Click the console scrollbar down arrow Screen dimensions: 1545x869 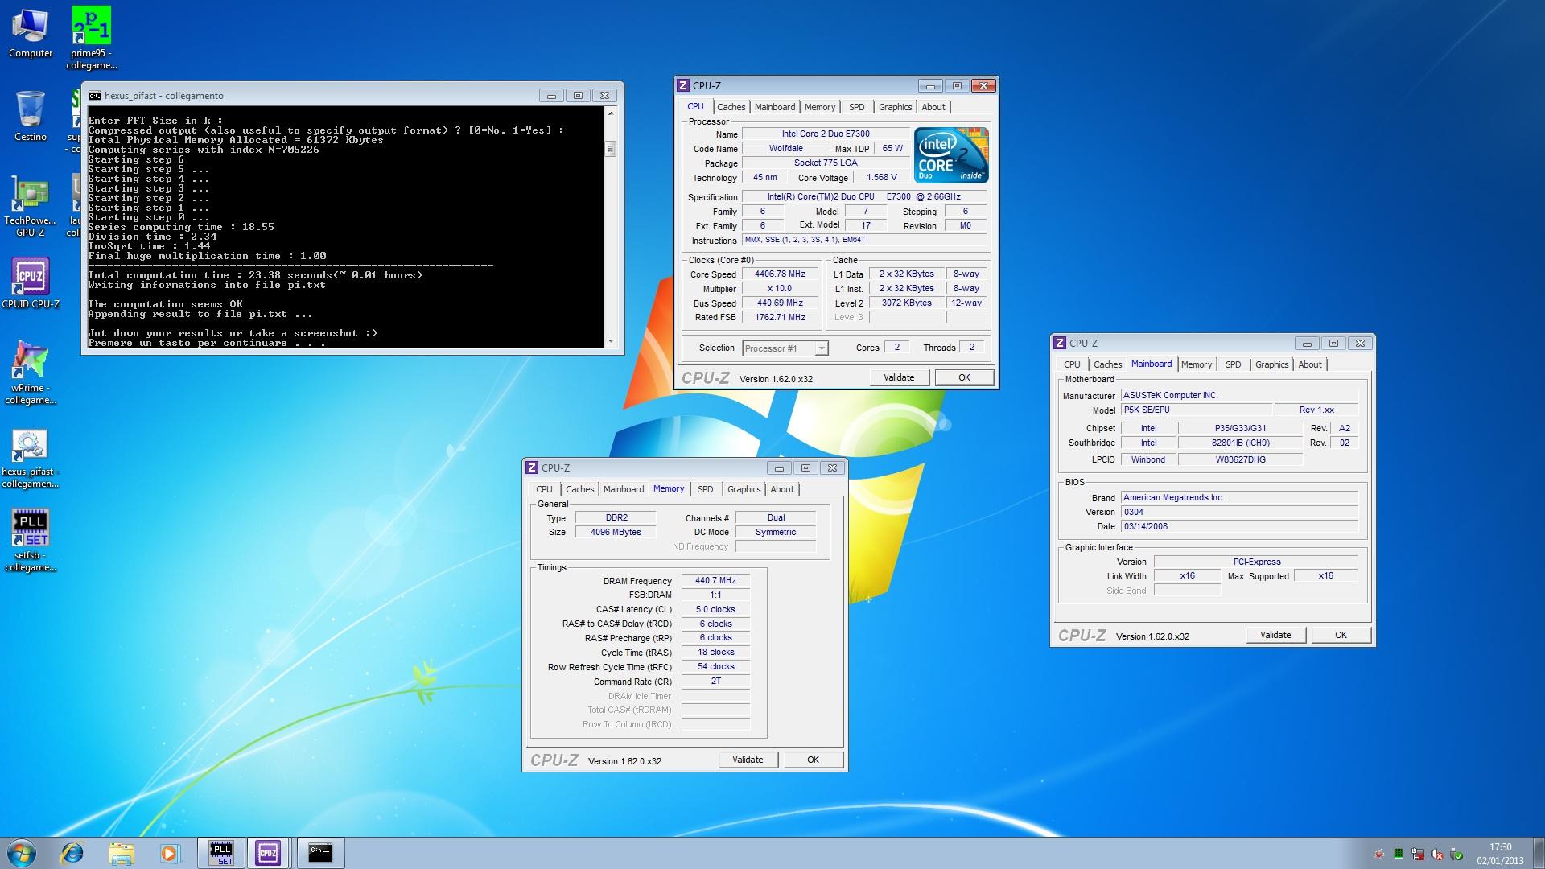[611, 341]
